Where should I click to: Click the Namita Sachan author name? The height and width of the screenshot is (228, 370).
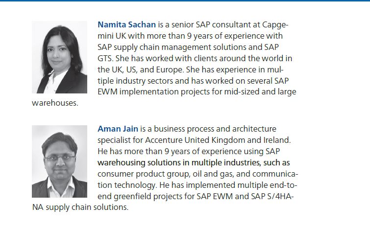point(127,24)
